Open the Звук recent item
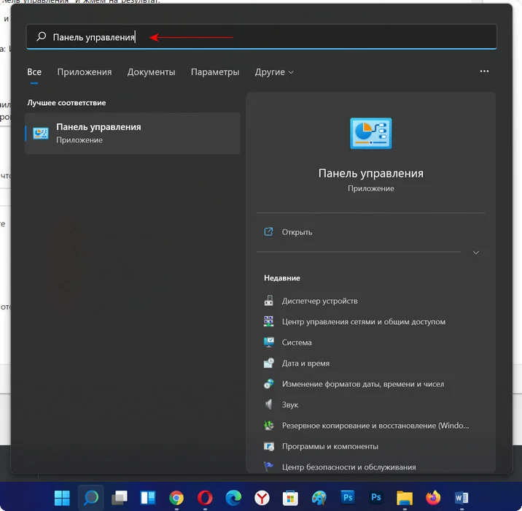 click(x=289, y=404)
